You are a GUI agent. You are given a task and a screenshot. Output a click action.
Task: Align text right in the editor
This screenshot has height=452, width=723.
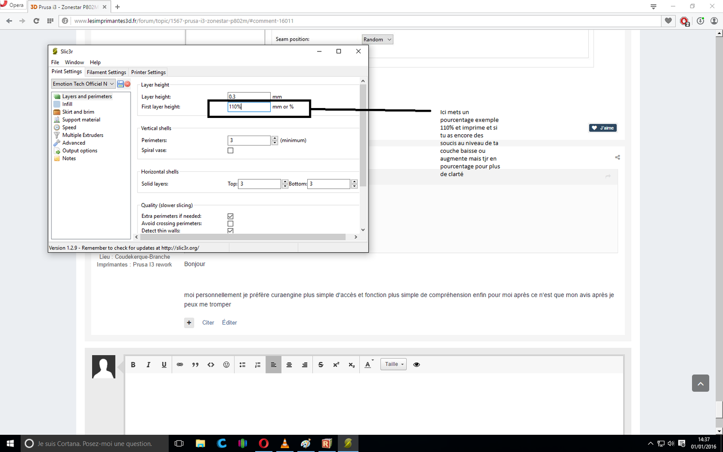click(305, 365)
